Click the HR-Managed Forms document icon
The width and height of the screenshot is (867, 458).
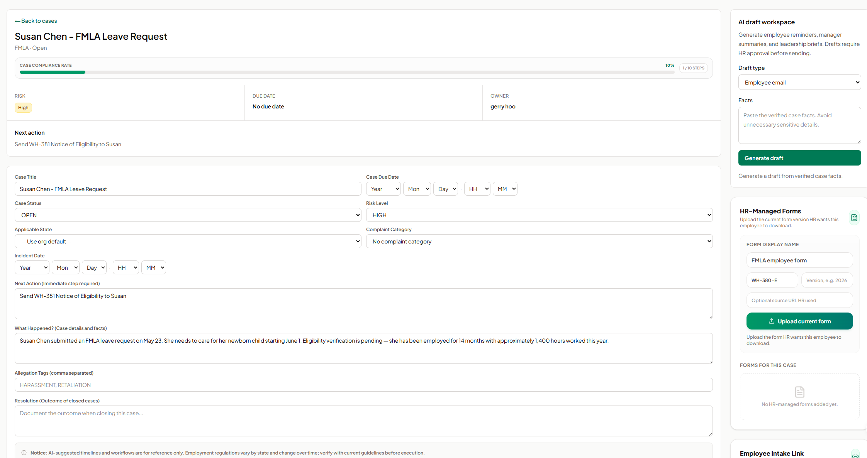(x=854, y=218)
